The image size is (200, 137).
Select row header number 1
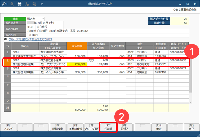8,54
